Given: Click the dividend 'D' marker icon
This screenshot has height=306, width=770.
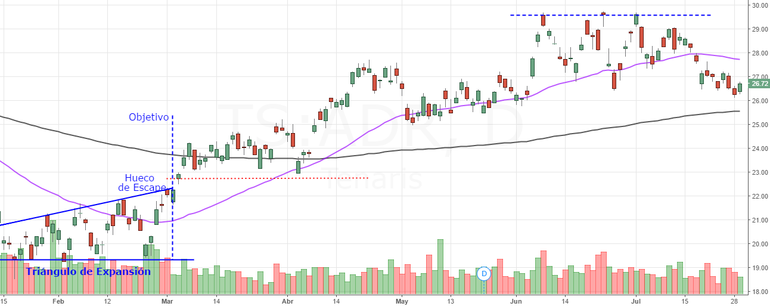Looking at the screenshot, I should (x=484, y=274).
